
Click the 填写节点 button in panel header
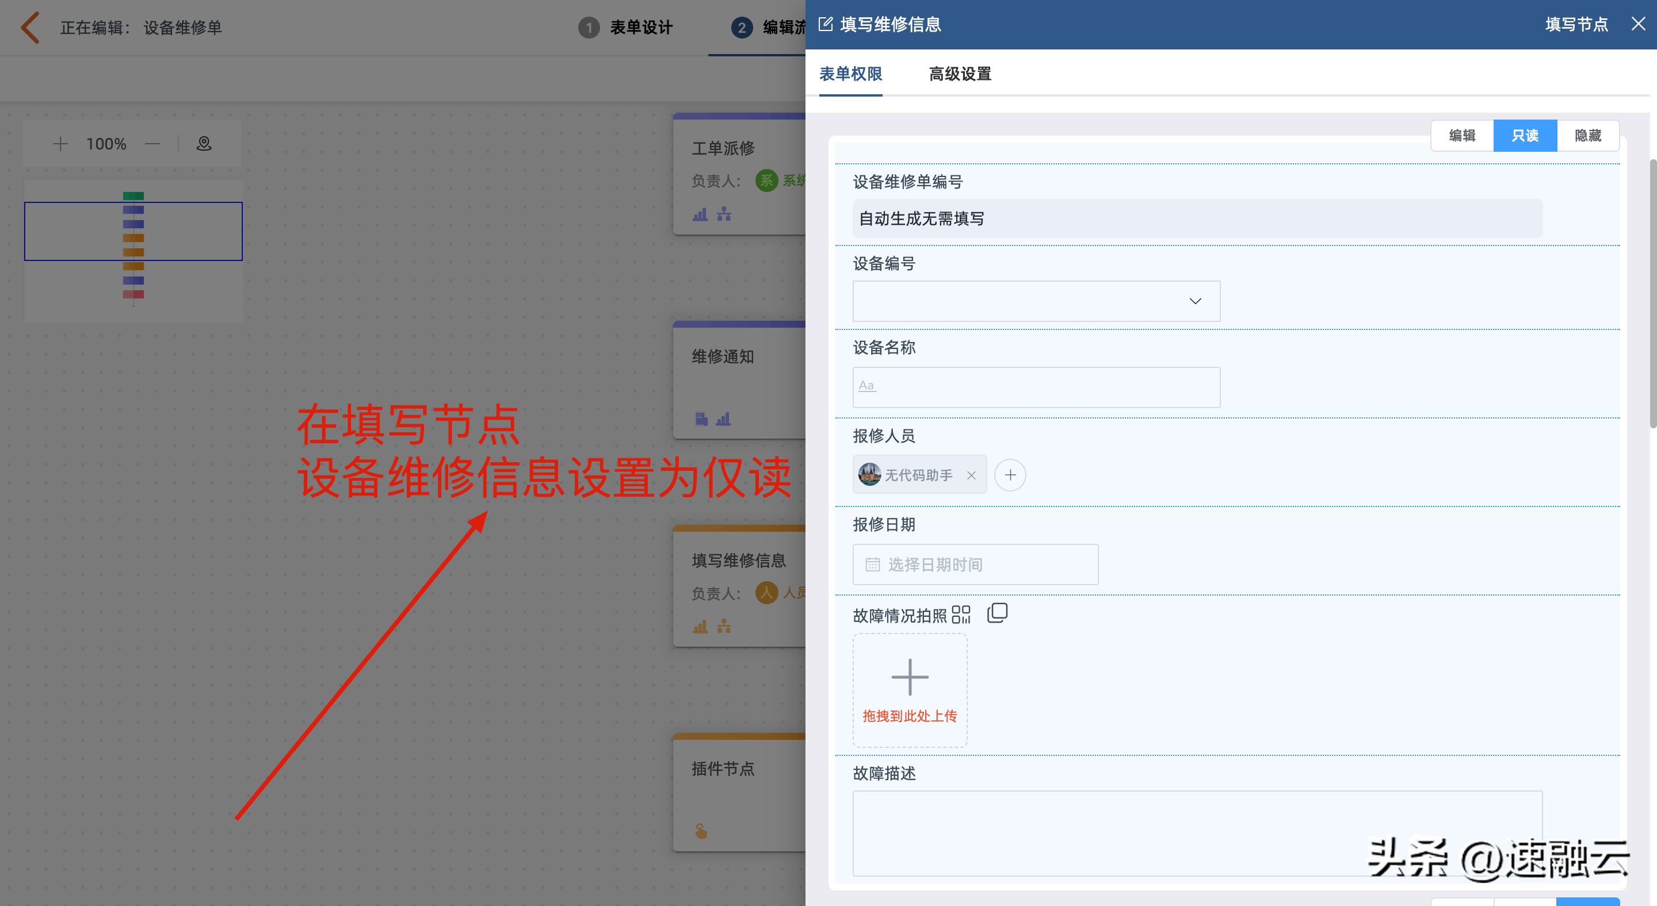pyautogui.click(x=1576, y=24)
